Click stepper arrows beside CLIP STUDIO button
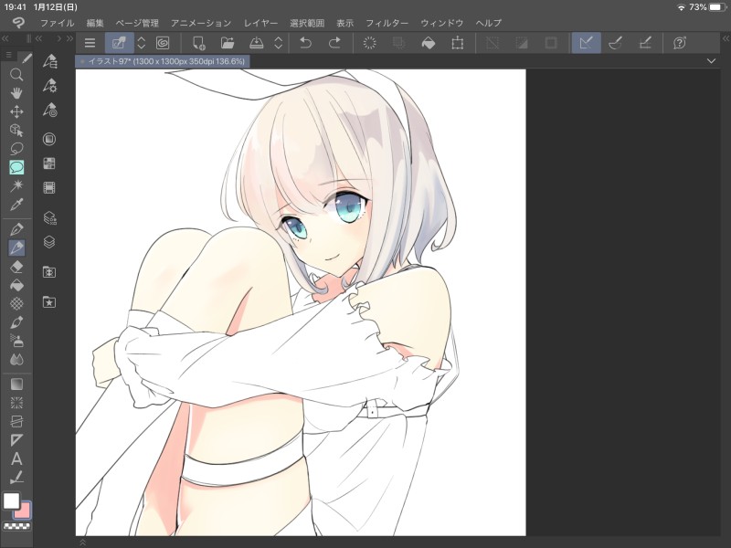731x548 pixels. [x=142, y=43]
